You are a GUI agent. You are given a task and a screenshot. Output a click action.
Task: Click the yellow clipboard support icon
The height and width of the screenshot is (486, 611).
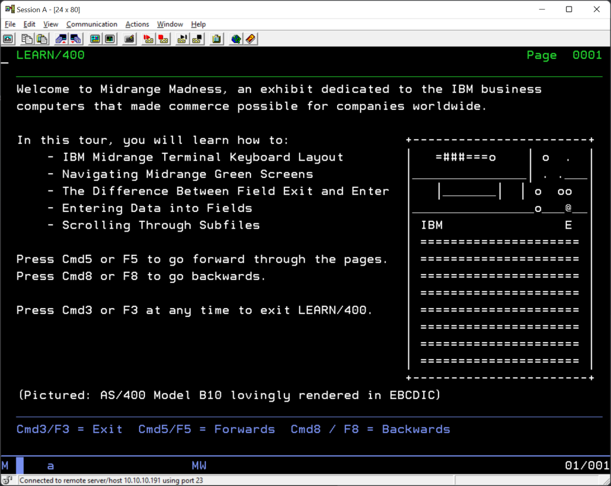(216, 39)
